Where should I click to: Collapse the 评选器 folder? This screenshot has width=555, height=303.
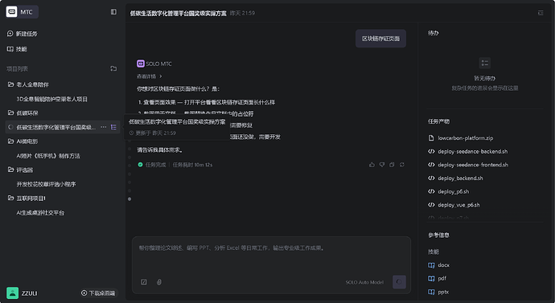[10, 170]
